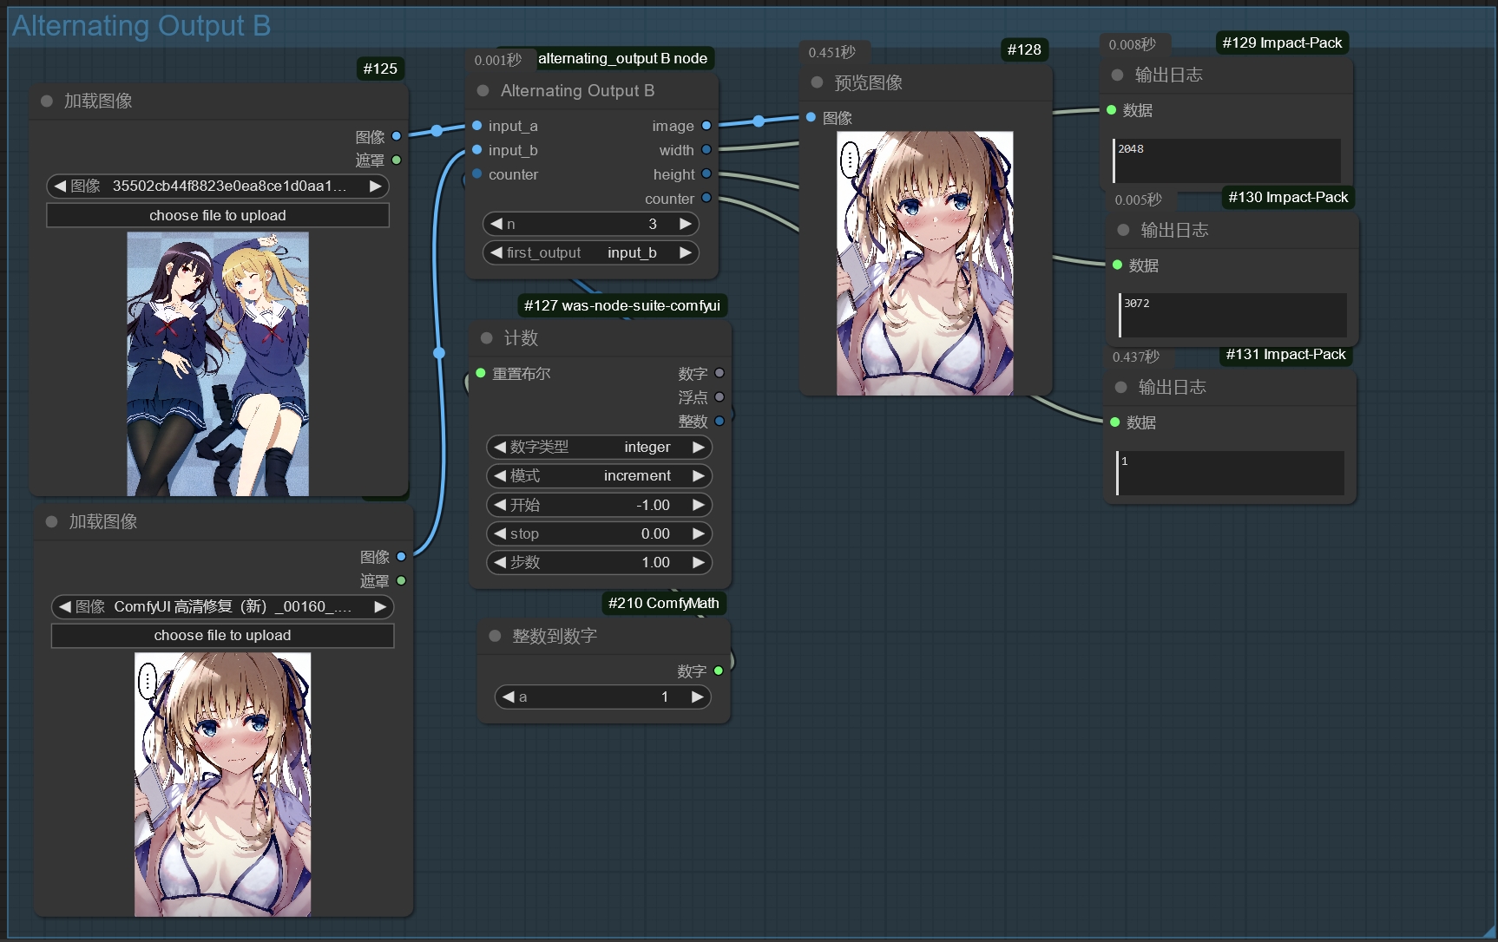The image size is (1498, 942).
Task: Click choose file to upload in top node
Action: (218, 215)
